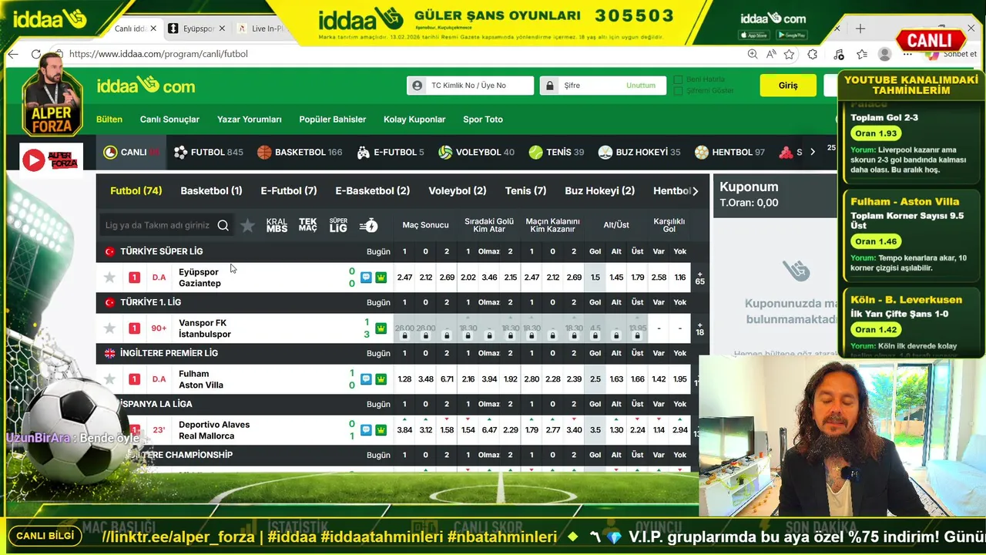Click the Unuttum forgot password link
The image size is (986, 555).
(x=641, y=86)
